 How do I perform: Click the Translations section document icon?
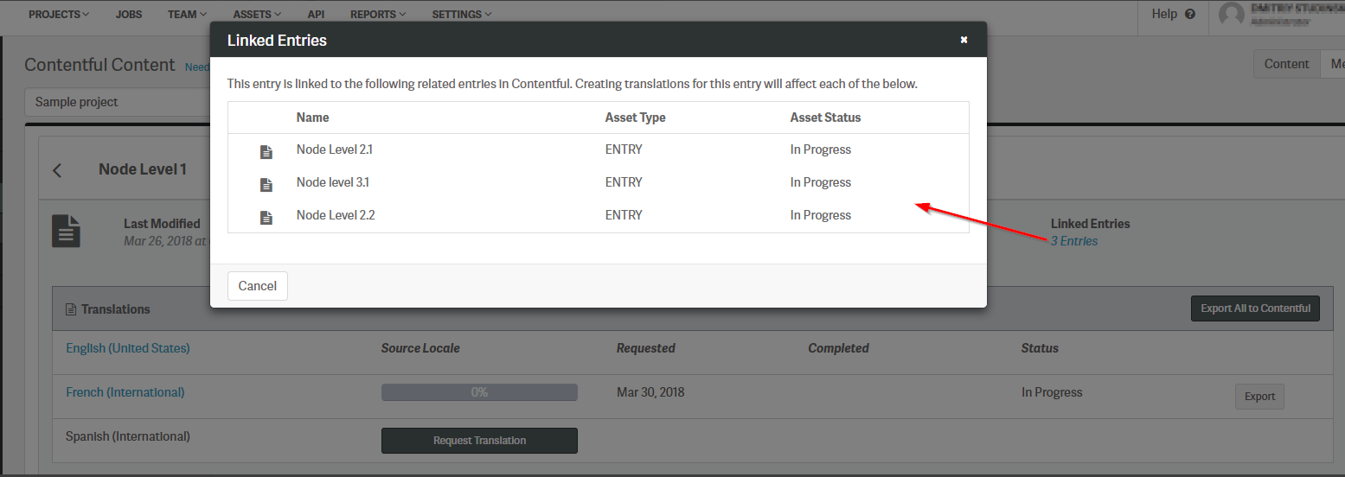pyautogui.click(x=71, y=309)
